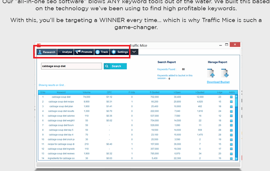Close the Traffic Mice window

tap(235, 45)
